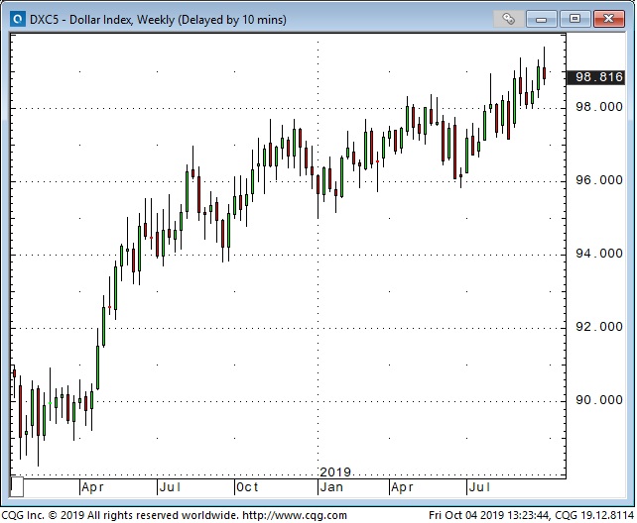
Task: Click the 'DXC5 - Dollar Index, Weekly' title text
Action: tap(102, 20)
